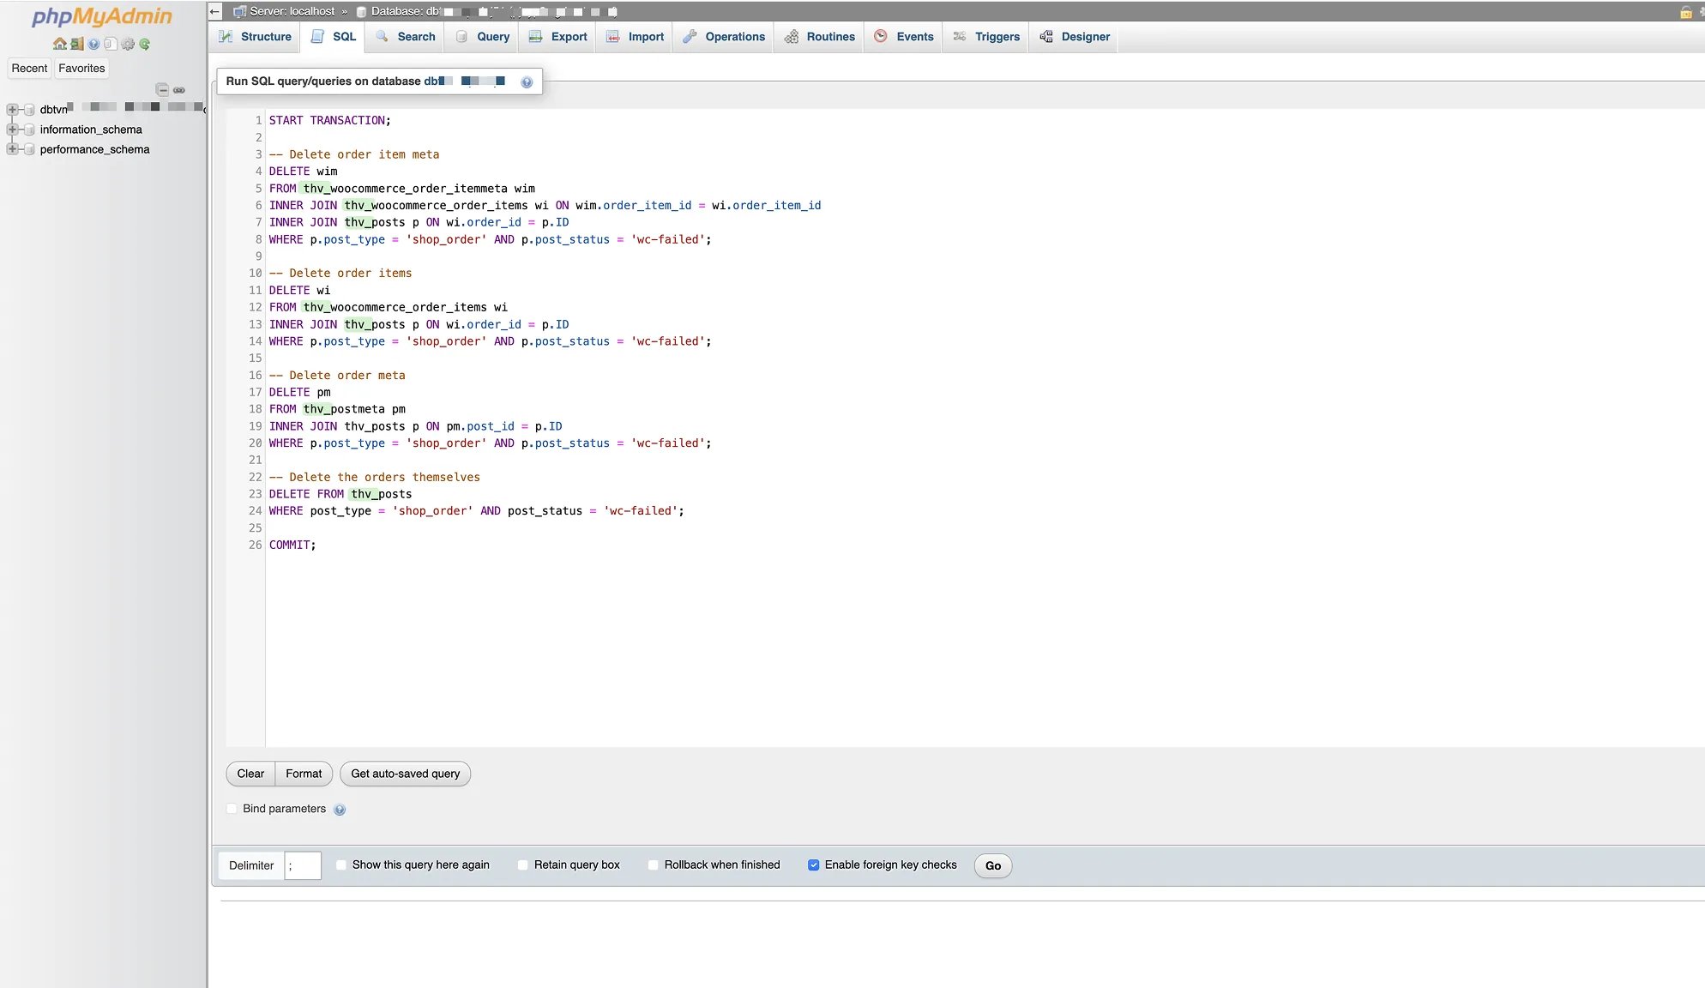
Task: Click Get auto-saved query button
Action: coord(405,774)
